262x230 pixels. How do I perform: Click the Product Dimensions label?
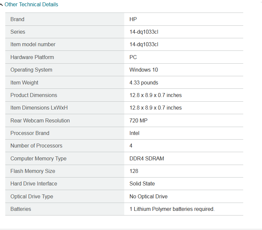(34, 95)
